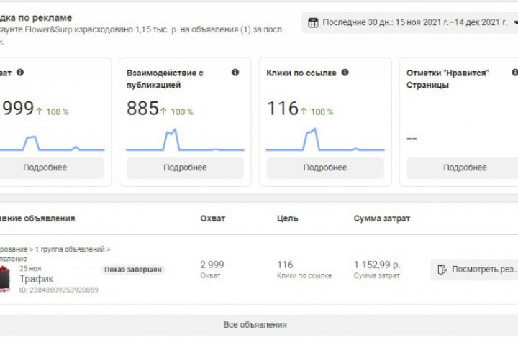
Task: Click the 116 value in the Цель column
Action: pos(285,264)
